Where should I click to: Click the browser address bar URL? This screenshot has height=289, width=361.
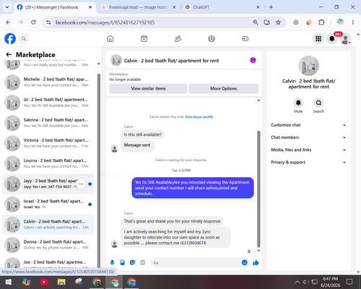[105, 22]
